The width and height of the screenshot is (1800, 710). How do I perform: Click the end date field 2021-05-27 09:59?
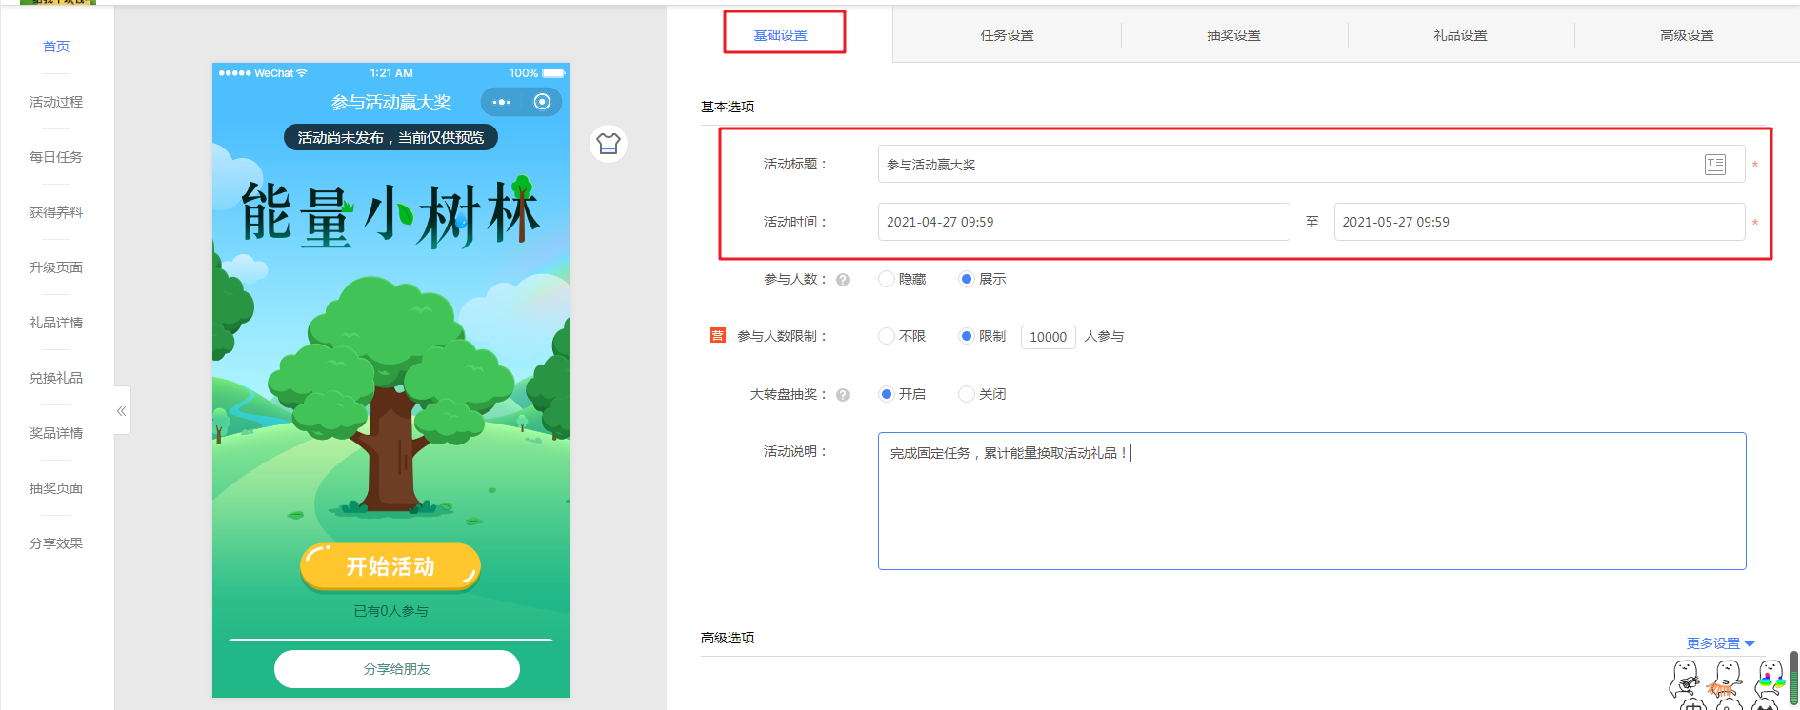[x=1539, y=222]
